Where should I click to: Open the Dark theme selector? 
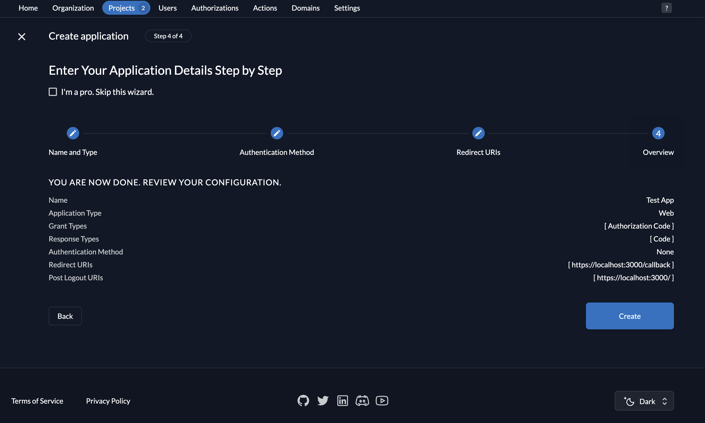click(x=644, y=401)
